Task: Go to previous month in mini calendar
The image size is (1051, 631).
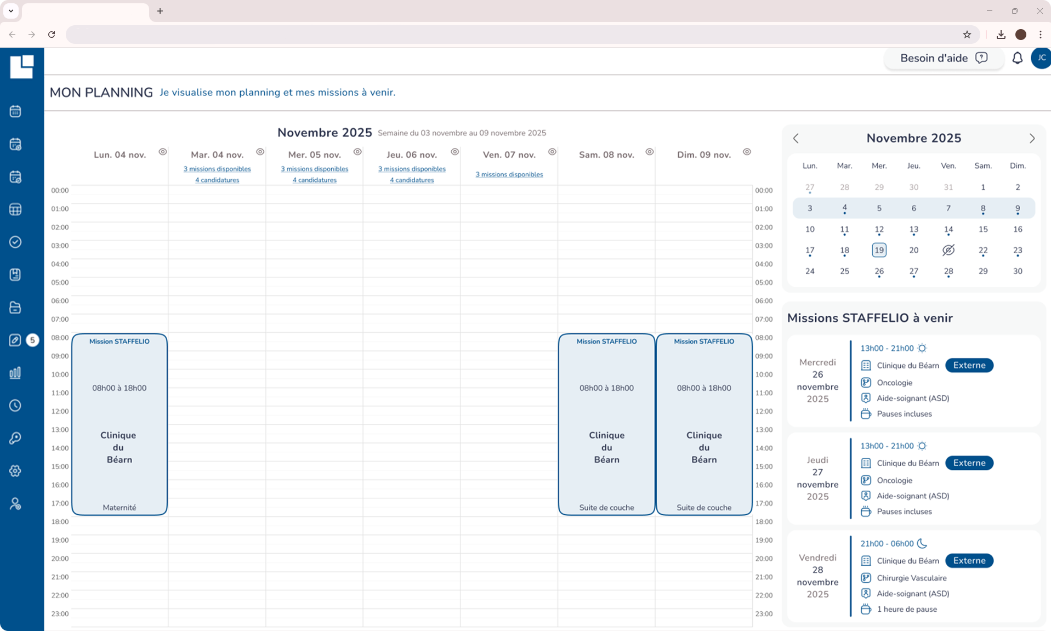Action: click(796, 139)
